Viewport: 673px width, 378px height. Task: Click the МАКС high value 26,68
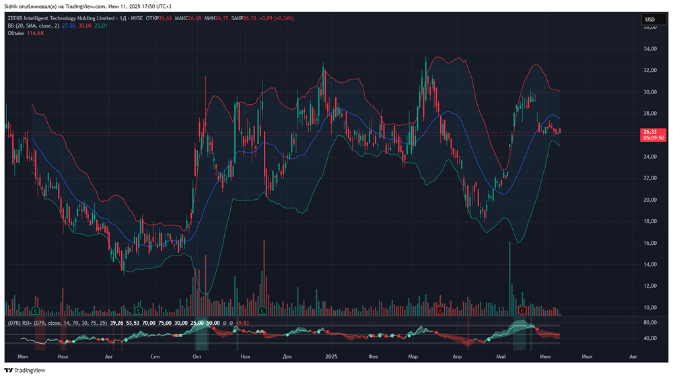click(194, 18)
